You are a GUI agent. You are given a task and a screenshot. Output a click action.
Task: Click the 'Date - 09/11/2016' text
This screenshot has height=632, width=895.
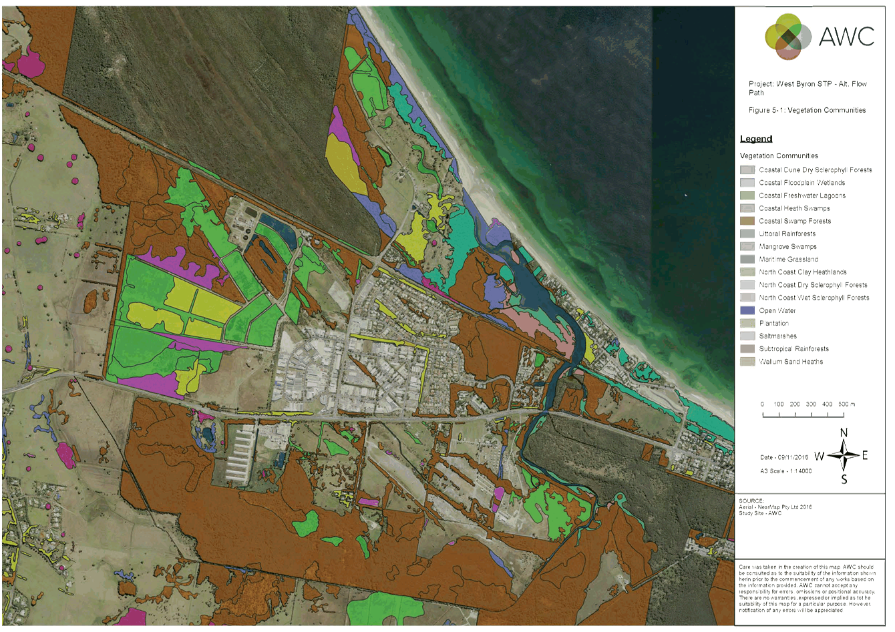coord(783,457)
